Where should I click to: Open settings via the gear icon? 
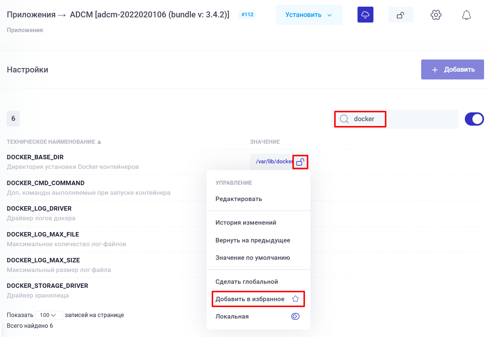(436, 15)
